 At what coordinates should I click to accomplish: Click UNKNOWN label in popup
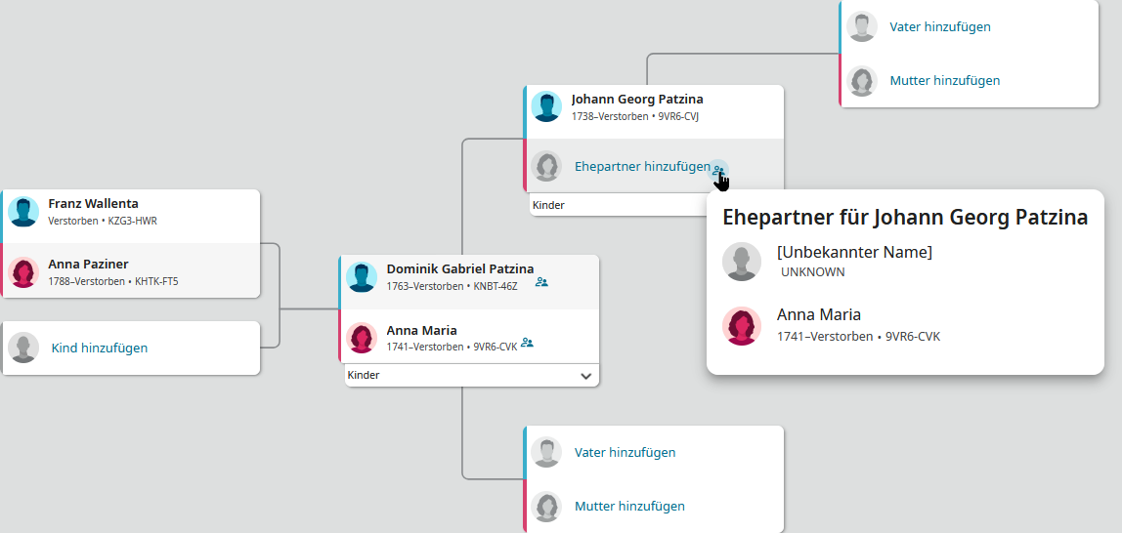(x=812, y=272)
